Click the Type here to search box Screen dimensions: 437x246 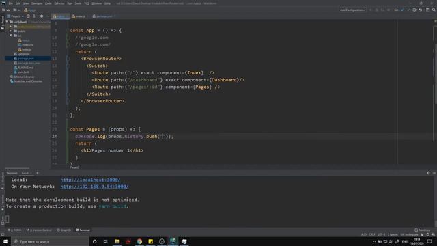[50, 241]
